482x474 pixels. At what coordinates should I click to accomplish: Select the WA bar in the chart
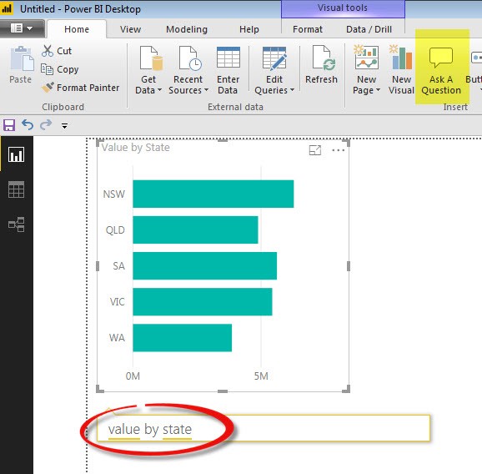pyautogui.click(x=183, y=338)
